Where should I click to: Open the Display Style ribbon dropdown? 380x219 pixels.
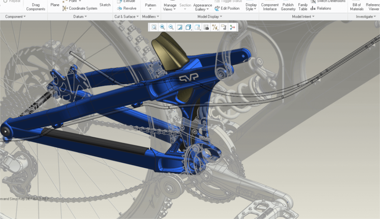[x=251, y=7]
